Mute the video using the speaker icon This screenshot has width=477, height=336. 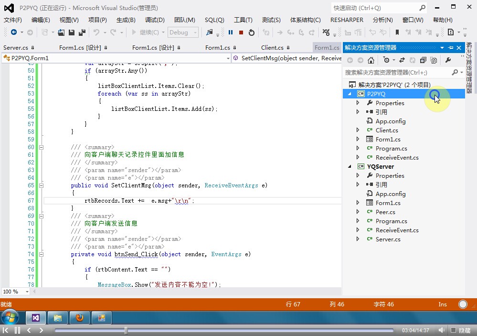click(442, 330)
